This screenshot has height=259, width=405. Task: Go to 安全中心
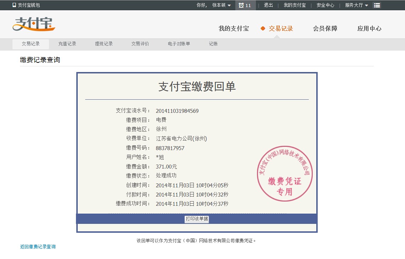point(325,5)
